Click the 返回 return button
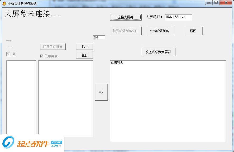The image size is (234, 152). point(193,31)
